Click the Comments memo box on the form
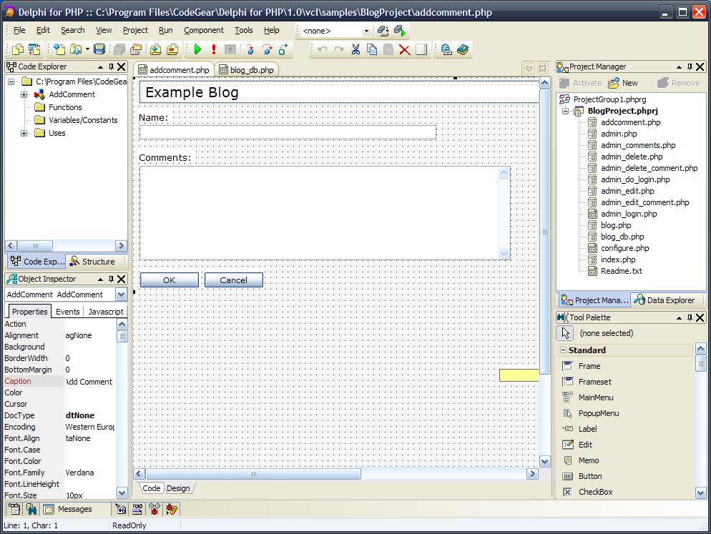This screenshot has width=711, height=534. point(325,213)
